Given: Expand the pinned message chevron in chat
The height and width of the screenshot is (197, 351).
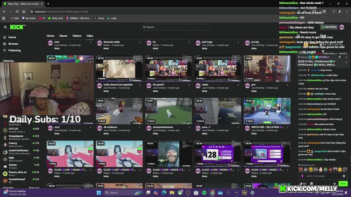Looking at the screenshot, I should point(346,62).
